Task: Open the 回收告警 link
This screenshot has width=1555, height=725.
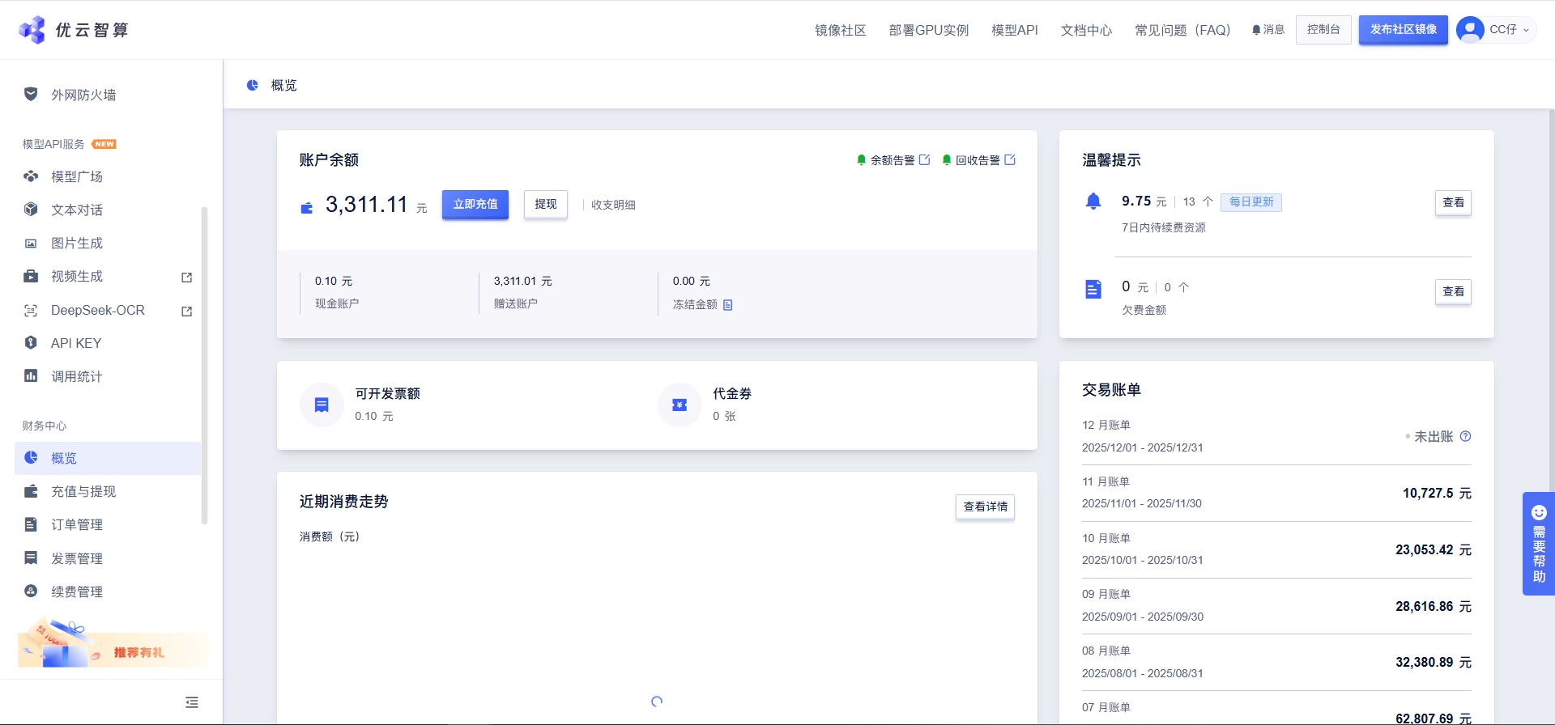Action: (978, 160)
